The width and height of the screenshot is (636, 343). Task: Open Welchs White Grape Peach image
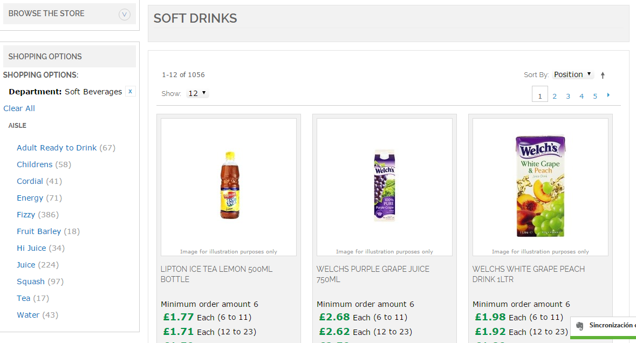541,186
